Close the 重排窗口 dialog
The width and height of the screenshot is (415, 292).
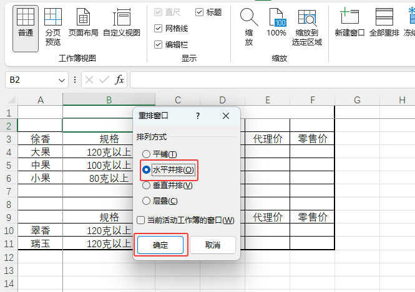point(226,116)
